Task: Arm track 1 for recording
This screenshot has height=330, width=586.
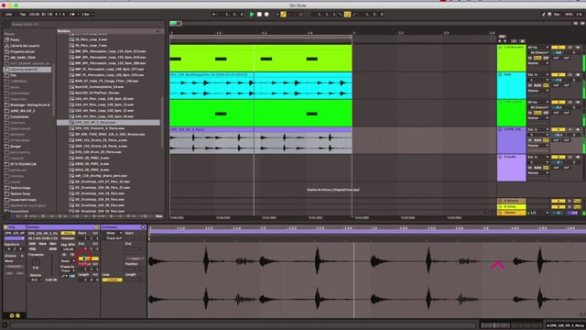Action: click(x=578, y=48)
